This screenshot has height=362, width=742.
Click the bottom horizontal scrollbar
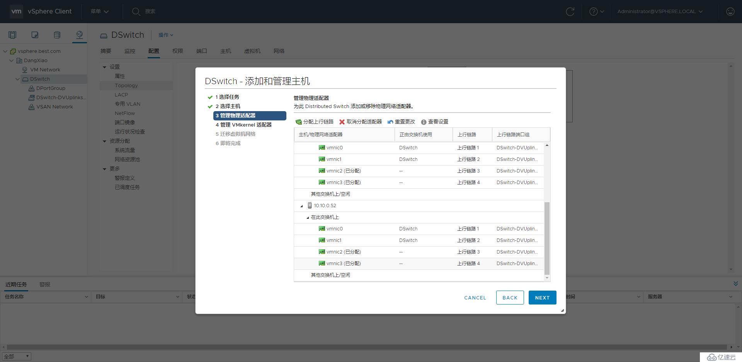click(367, 347)
